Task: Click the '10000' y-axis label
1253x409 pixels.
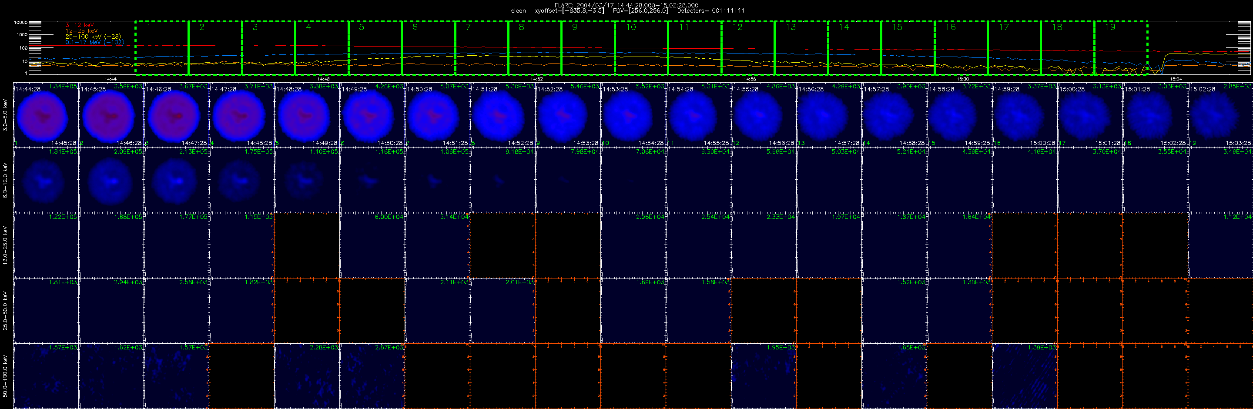Action: click(21, 22)
